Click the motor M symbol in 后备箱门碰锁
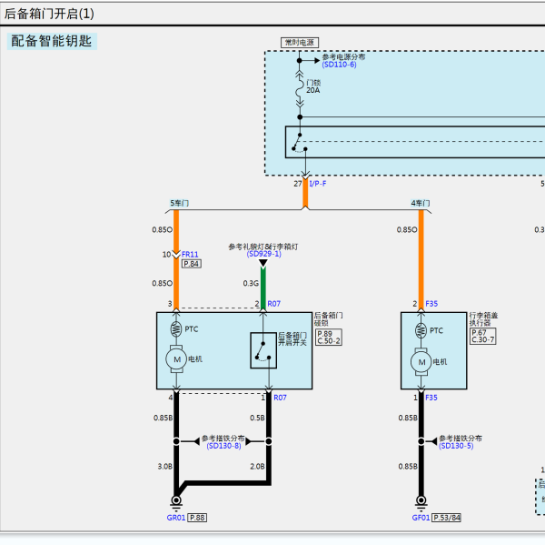Image resolution: width=545 pixels, height=545 pixels. (176, 359)
